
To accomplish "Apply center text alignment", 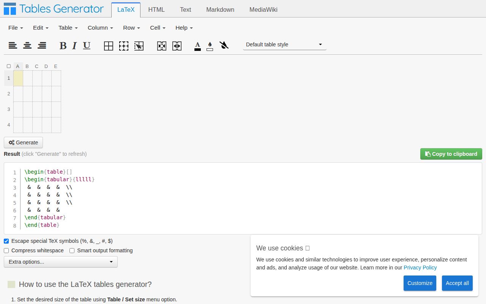I will tap(27, 46).
